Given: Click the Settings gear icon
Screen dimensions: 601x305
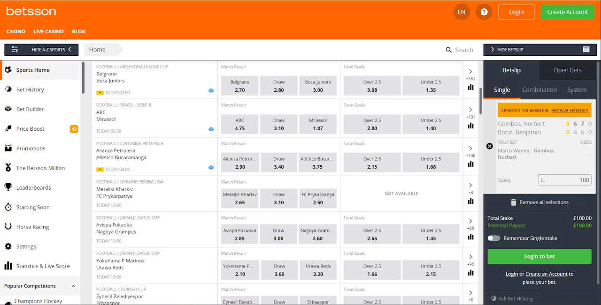Looking at the screenshot, I should pyautogui.click(x=8, y=246).
